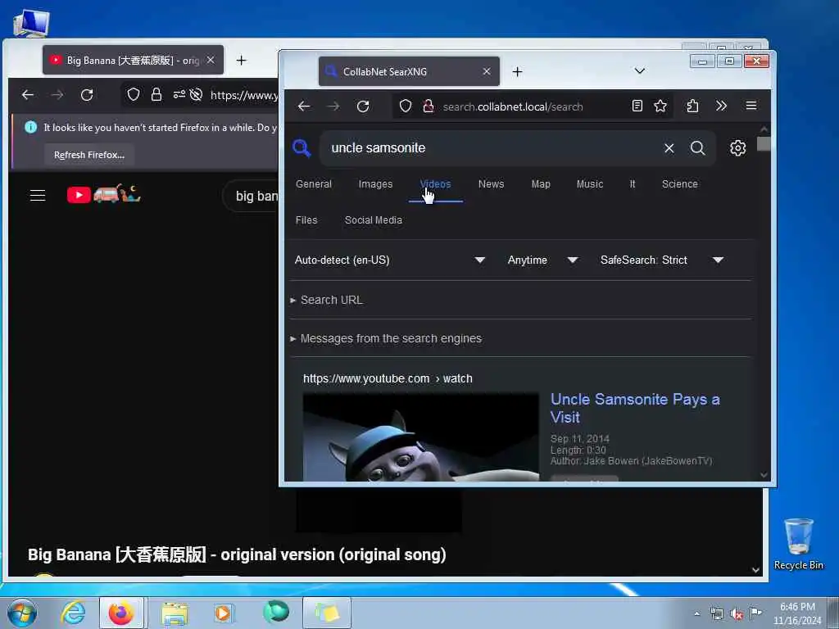Click in the uncle samsonite search field
Screen dimensions: 839x629
click(492, 148)
